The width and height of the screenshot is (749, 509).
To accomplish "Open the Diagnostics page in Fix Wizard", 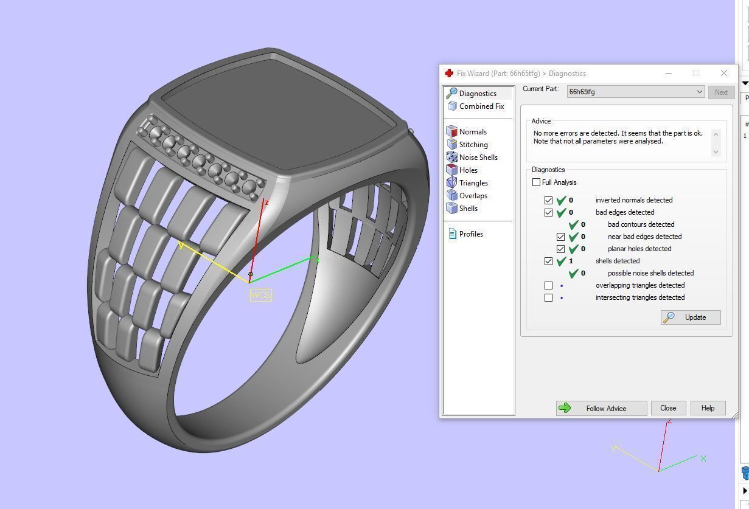I will coord(478,93).
